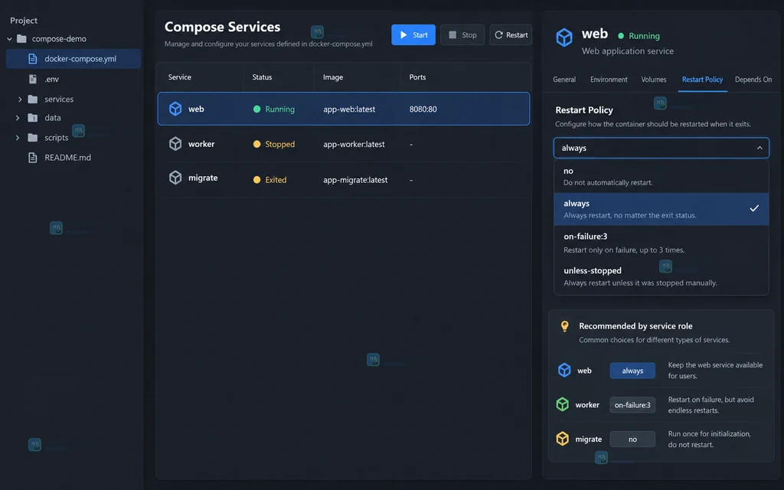Click the Running label in details header
This screenshot has width=784, height=490.
[644, 36]
